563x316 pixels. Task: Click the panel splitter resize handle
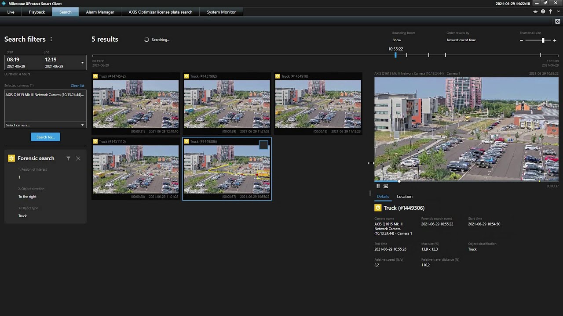pos(370,193)
